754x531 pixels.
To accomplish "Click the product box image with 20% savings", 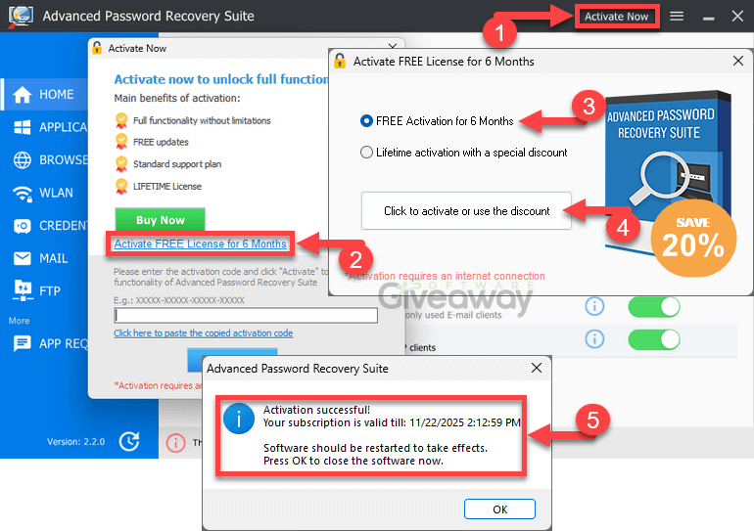I will tap(670, 183).
